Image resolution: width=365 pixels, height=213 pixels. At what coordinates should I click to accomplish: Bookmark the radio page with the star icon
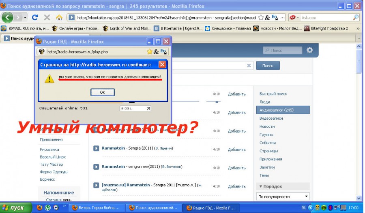[x=149, y=51]
